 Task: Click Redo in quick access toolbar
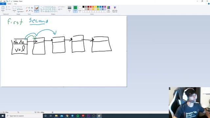(9, 1)
